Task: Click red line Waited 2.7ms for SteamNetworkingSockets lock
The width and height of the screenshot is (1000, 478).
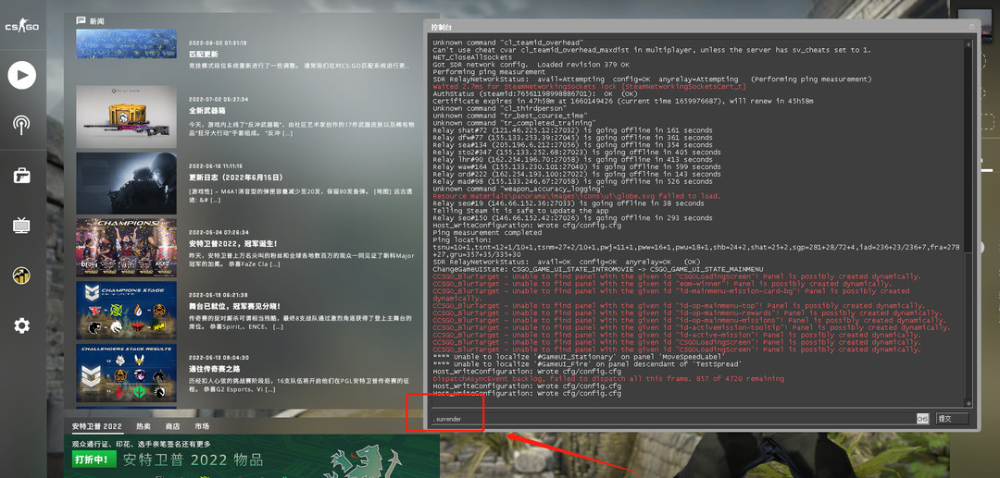Action: [x=589, y=87]
